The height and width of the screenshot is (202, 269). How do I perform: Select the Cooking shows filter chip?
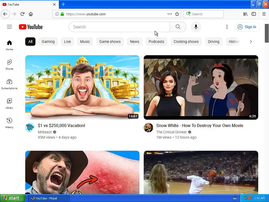point(186,42)
